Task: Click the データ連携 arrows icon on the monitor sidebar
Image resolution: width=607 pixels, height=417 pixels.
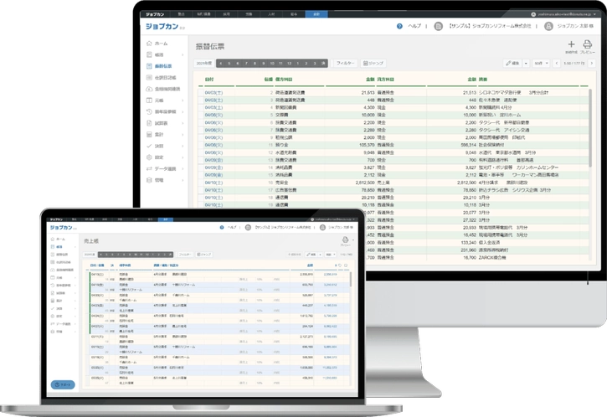Action: point(149,169)
